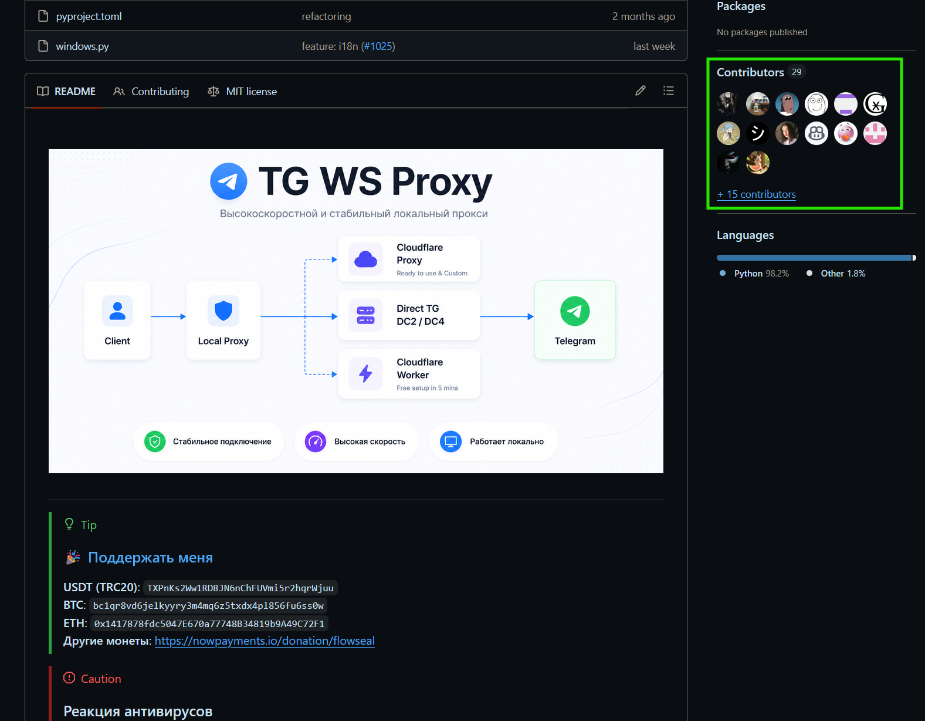925x721 pixels.
Task: Open the white meme face contributor avatar
Action: pyautogui.click(x=816, y=104)
